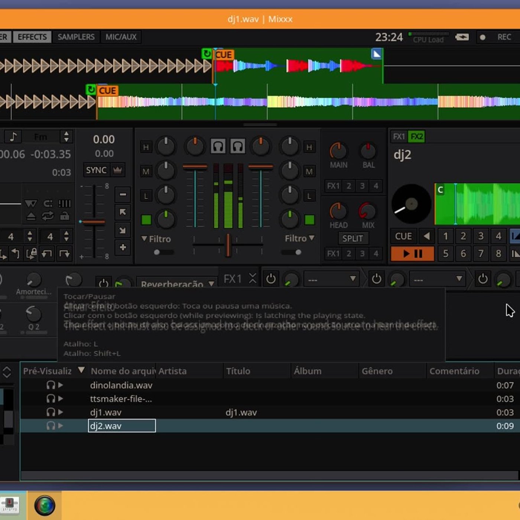Image resolution: width=520 pixels, height=520 pixels.
Task: Click the headphone preview icon for dinolandia.wav
Action: pyautogui.click(x=51, y=385)
